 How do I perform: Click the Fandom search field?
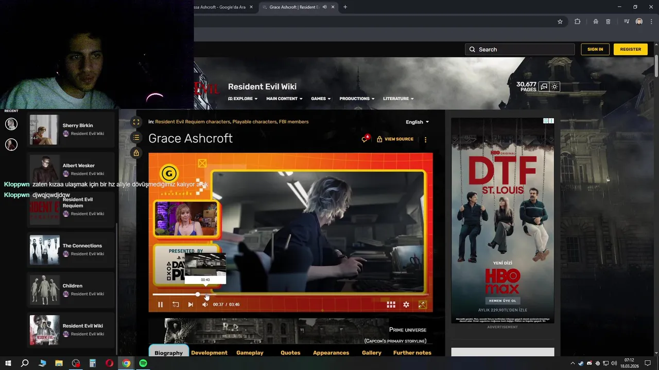click(519, 49)
